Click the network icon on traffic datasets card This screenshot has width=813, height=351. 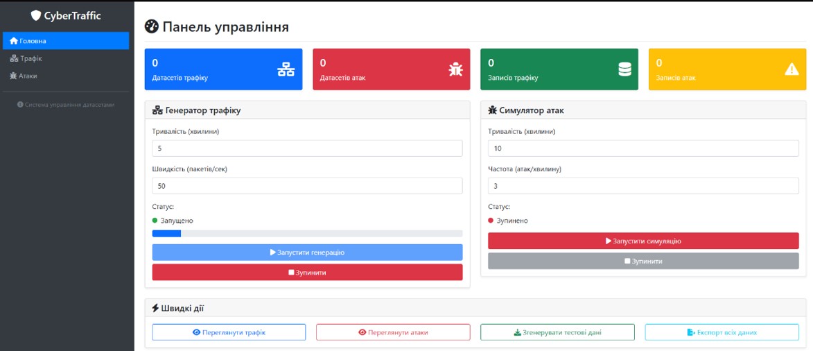point(286,69)
